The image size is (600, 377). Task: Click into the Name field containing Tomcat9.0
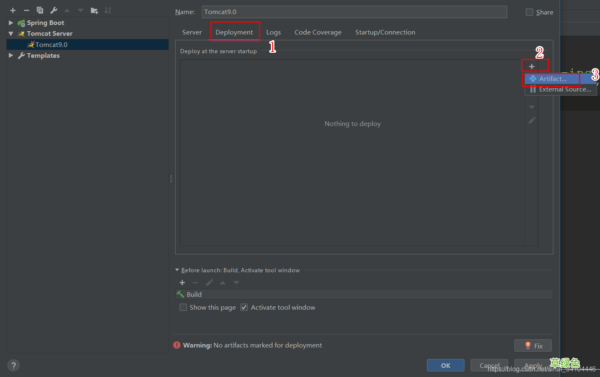[354, 12]
